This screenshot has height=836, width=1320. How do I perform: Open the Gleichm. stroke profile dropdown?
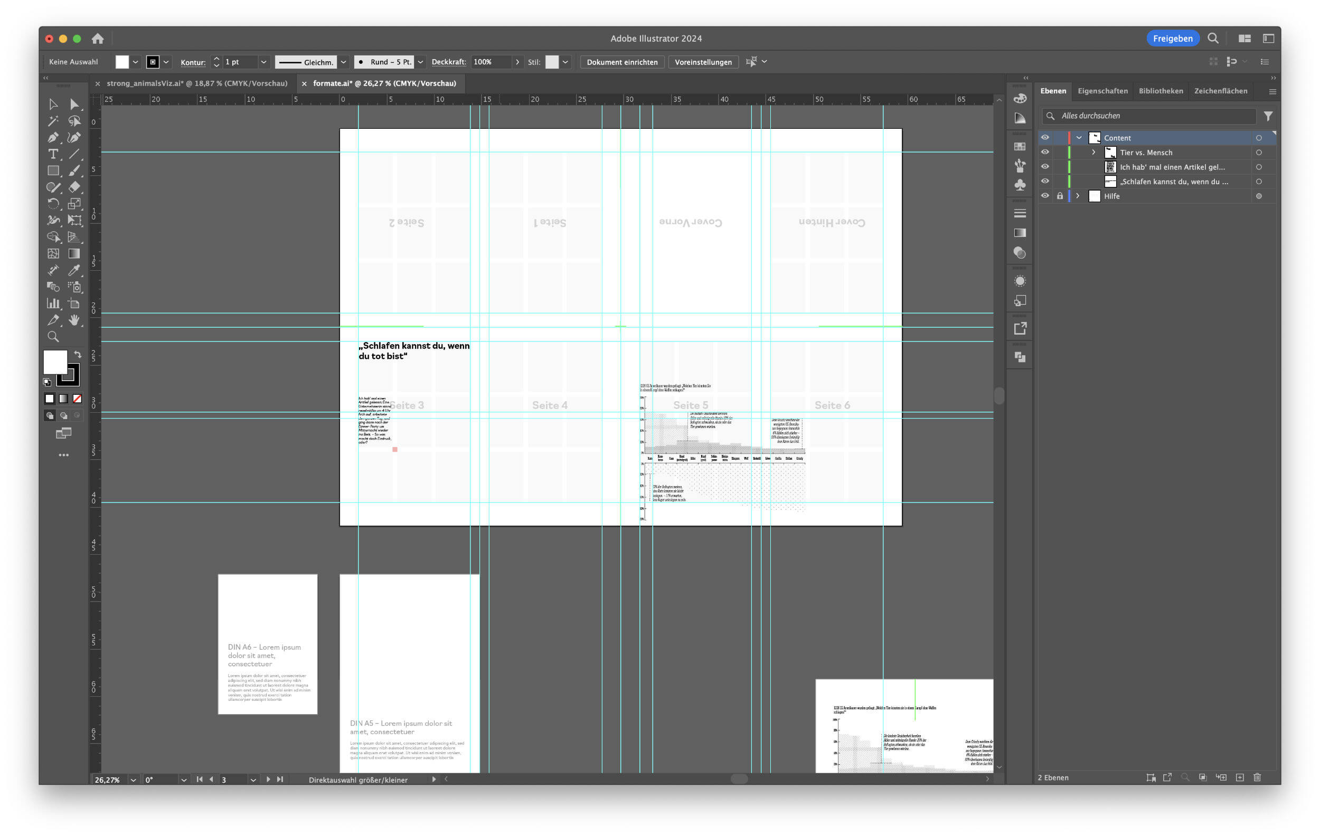coord(343,62)
